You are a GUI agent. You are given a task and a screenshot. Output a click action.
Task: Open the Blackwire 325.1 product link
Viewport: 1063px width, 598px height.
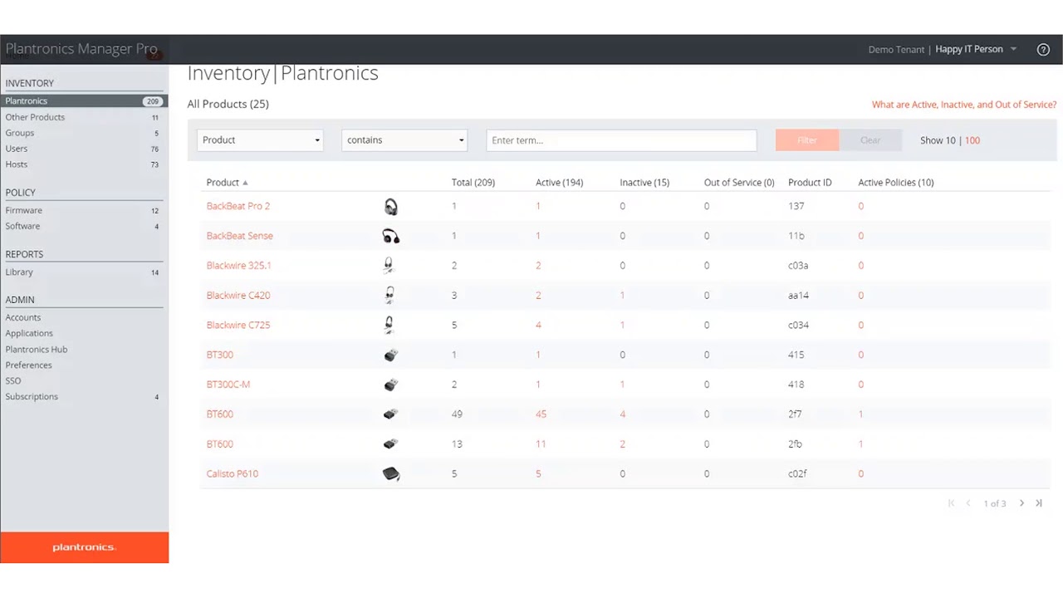click(238, 266)
